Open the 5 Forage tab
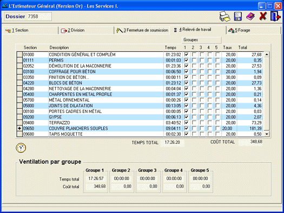The width and height of the screenshot is (284, 213). (253, 30)
